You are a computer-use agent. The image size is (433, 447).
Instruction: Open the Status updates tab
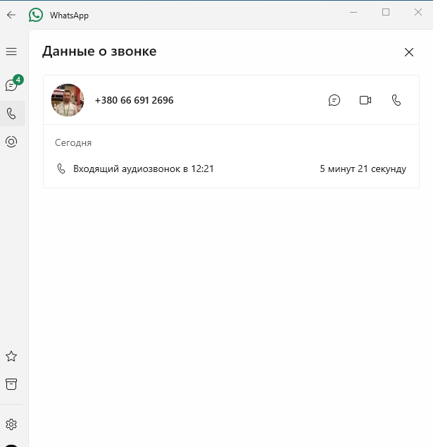[x=11, y=142]
